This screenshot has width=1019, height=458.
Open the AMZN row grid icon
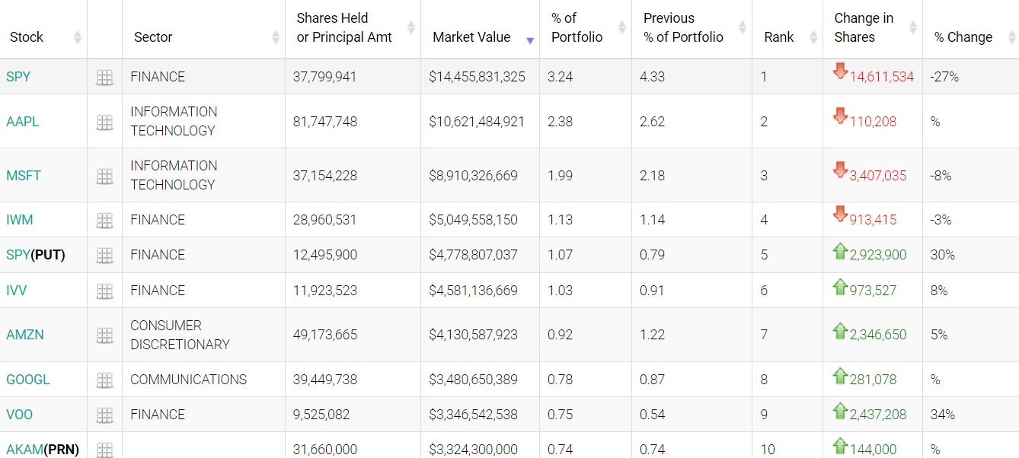tap(104, 336)
